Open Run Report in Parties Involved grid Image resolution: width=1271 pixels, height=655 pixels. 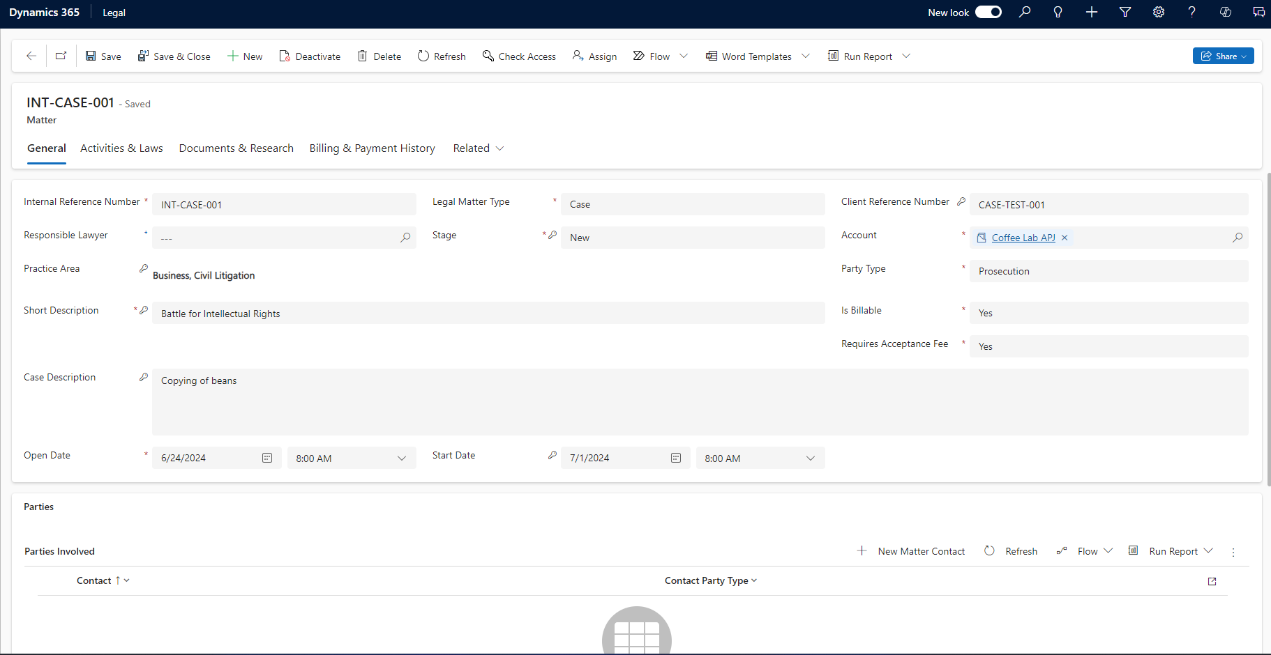pyautogui.click(x=1171, y=551)
